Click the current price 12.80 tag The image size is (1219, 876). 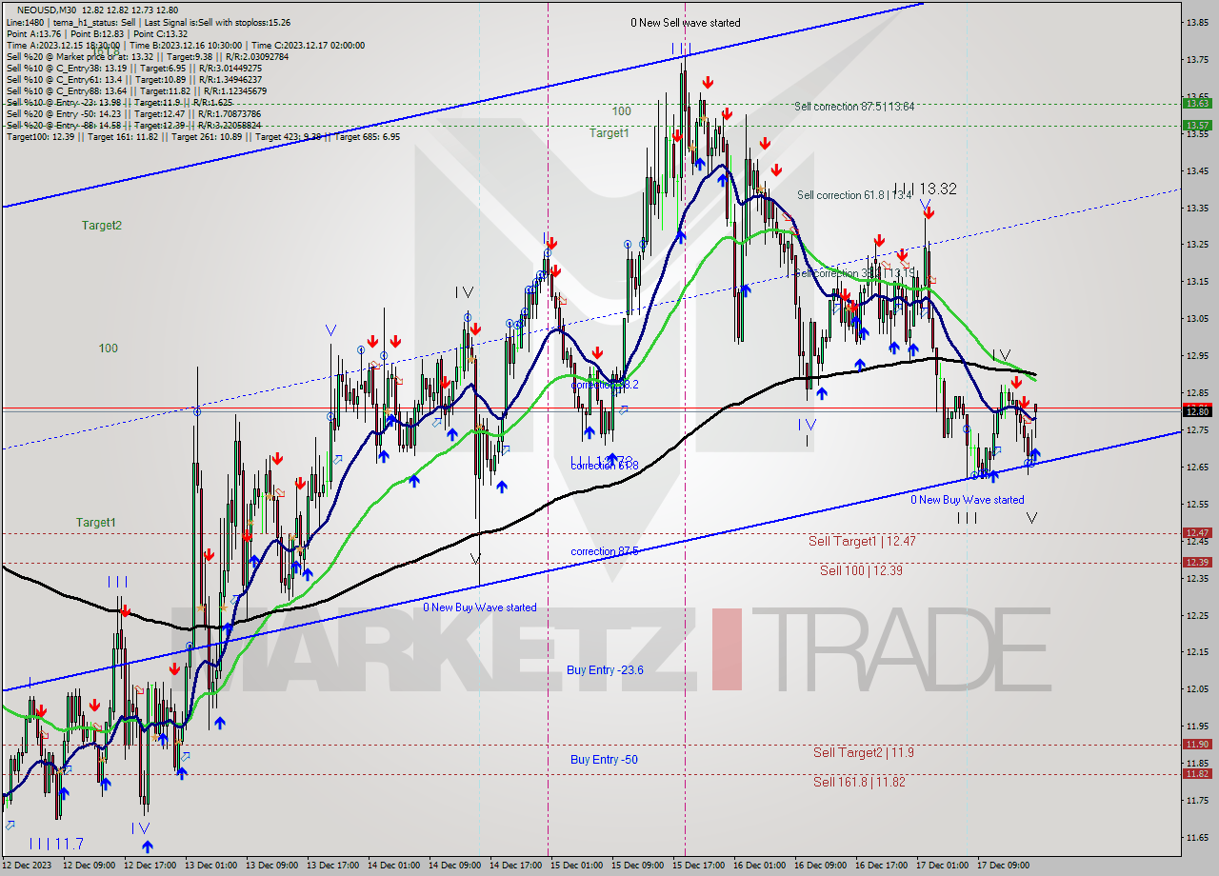1196,411
